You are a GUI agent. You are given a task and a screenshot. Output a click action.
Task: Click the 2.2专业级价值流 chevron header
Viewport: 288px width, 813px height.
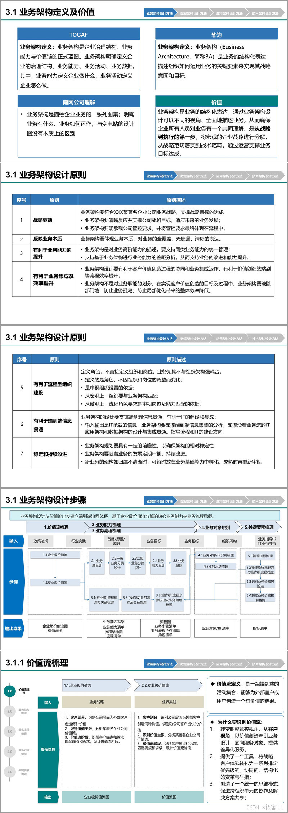169,685
